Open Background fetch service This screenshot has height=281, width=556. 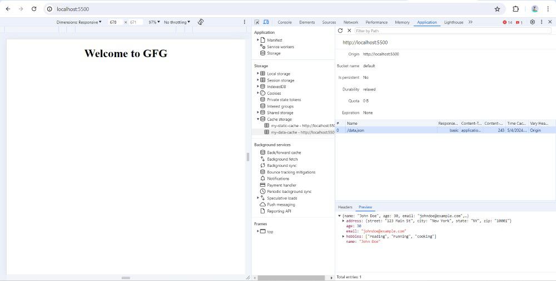(282, 159)
